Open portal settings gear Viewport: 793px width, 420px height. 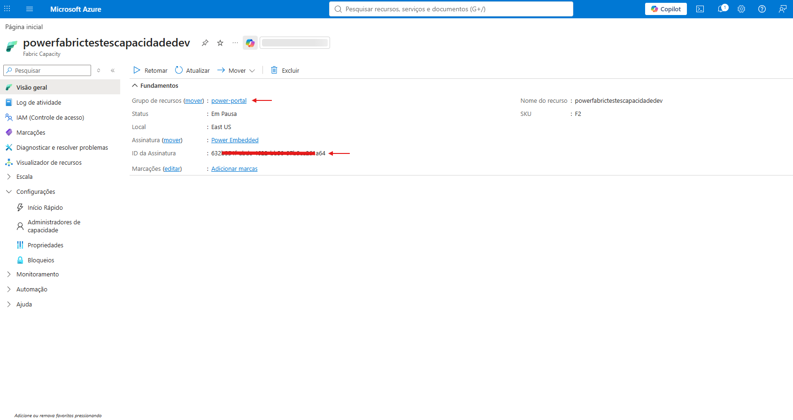[x=741, y=9]
